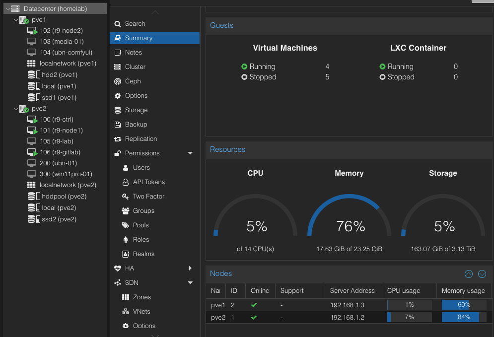The height and width of the screenshot is (337, 494).
Task: Click the Replication arrows icon
Action: point(118,139)
